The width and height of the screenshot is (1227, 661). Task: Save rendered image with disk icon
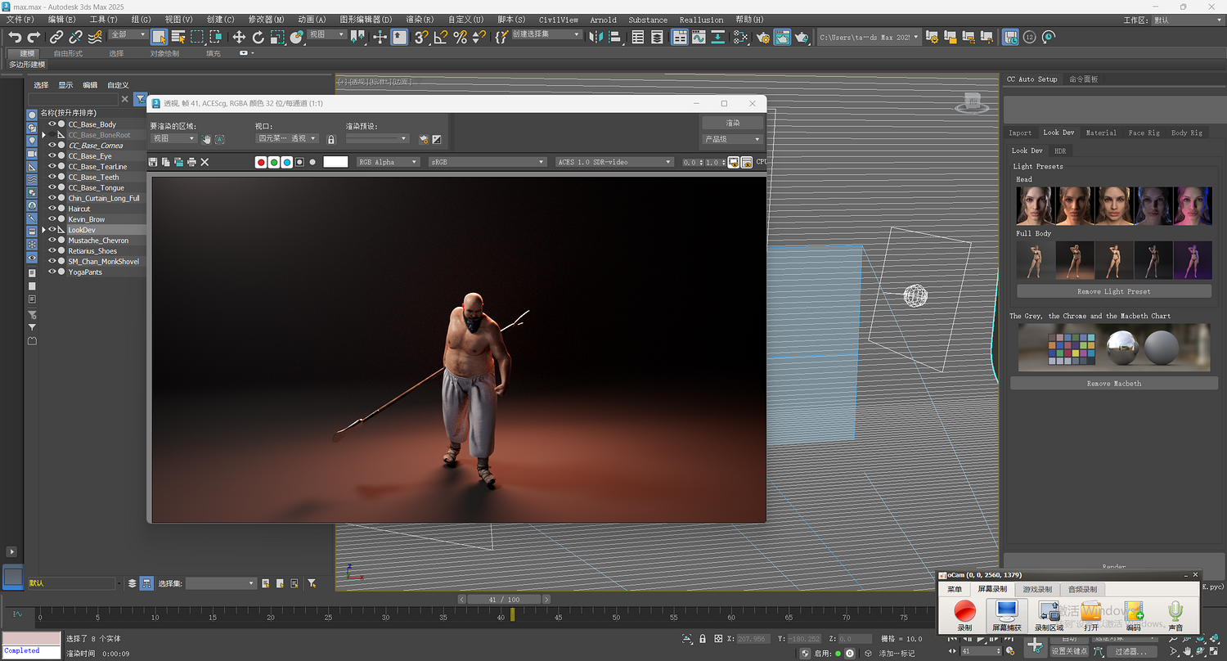pos(153,162)
